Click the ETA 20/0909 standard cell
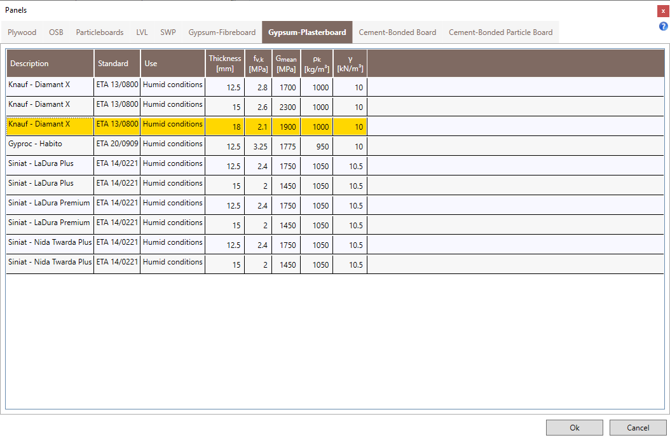This screenshot has width=670, height=440. click(x=117, y=146)
